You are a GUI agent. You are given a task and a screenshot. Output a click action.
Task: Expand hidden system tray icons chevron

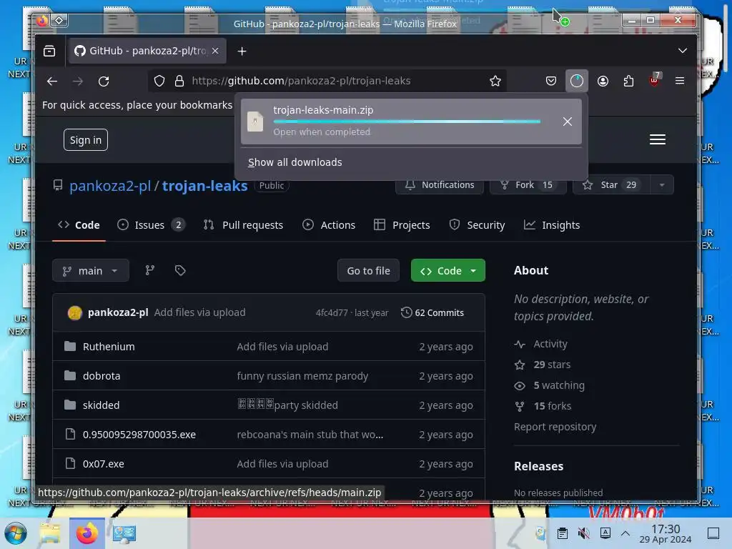(x=625, y=533)
